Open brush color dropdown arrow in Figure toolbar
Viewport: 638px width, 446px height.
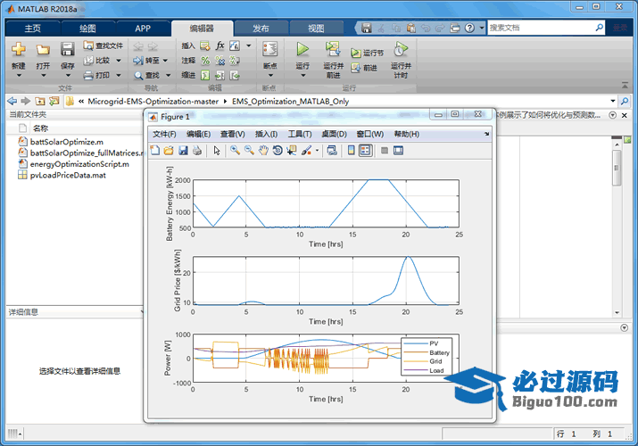click(317, 151)
